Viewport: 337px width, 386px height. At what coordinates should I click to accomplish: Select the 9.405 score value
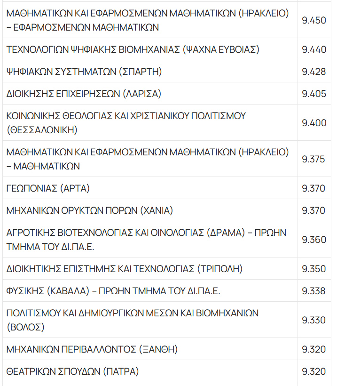click(x=314, y=94)
